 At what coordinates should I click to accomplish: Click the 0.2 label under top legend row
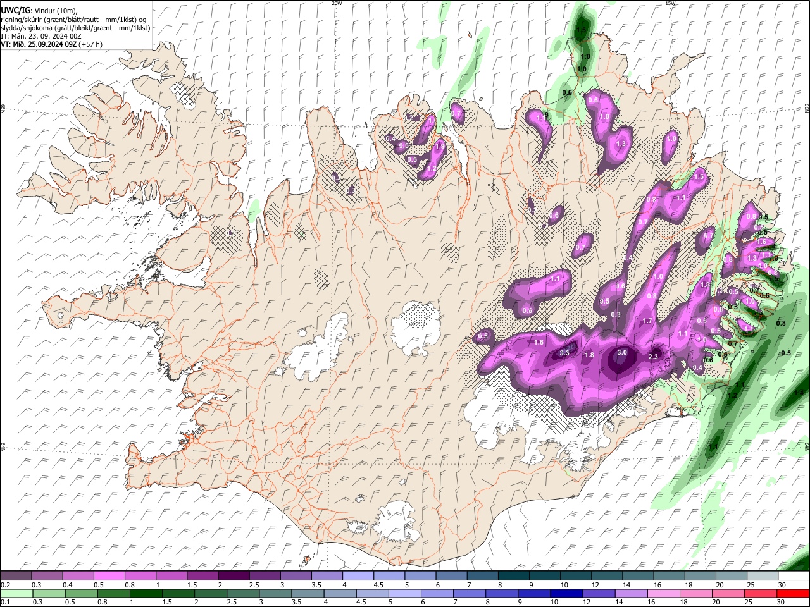click(x=5, y=585)
